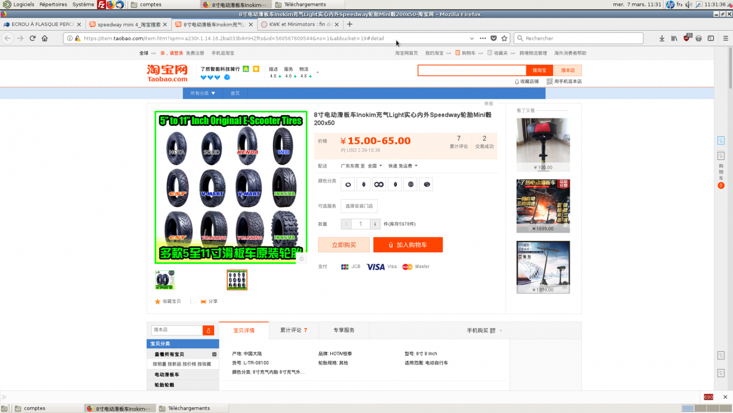733x413 pixels.
Task: Click the 搜本店 search this shop button
Action: (x=568, y=70)
